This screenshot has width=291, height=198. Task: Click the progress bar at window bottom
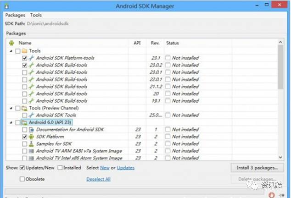click(134, 192)
